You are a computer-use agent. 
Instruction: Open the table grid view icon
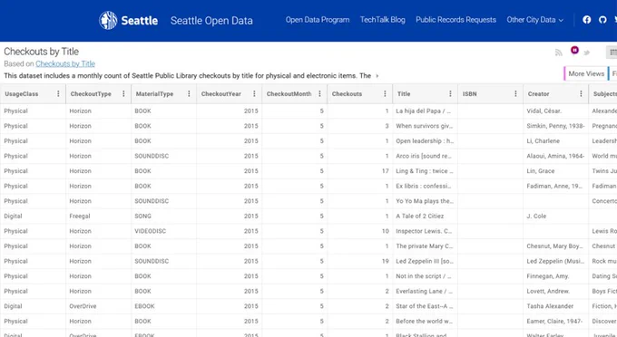(612, 53)
